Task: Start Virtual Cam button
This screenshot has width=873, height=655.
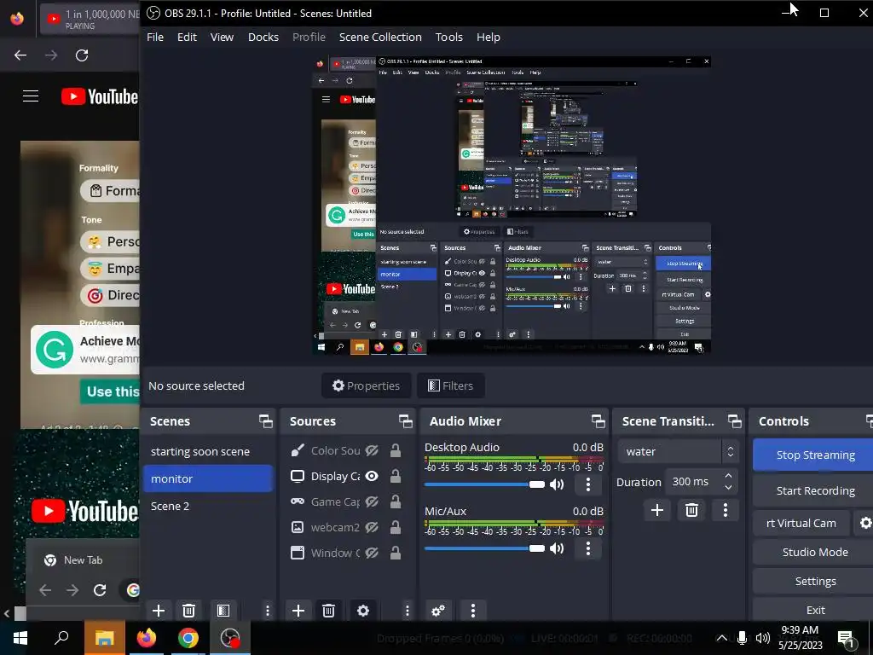Action: [x=801, y=523]
